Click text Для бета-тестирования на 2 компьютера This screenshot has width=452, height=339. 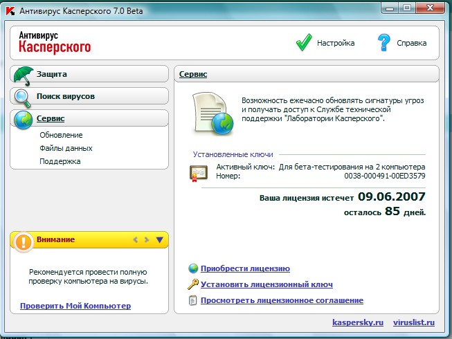click(x=352, y=167)
